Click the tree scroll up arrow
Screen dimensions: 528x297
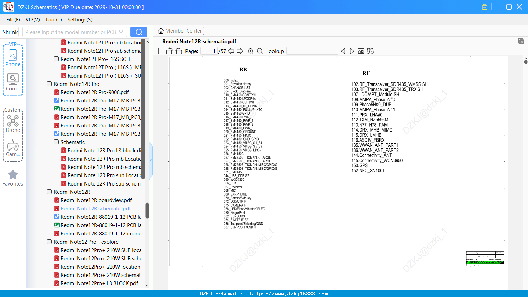(x=147, y=42)
